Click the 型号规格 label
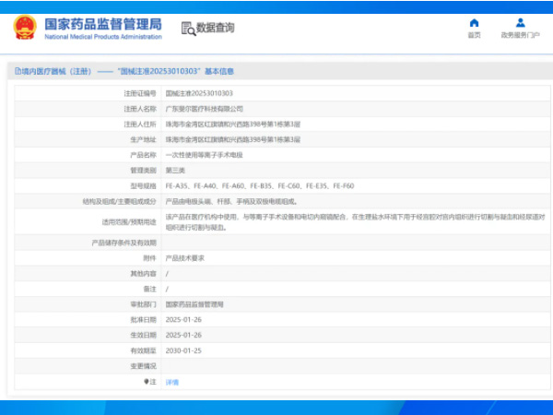This screenshot has height=415, width=553. [143, 186]
